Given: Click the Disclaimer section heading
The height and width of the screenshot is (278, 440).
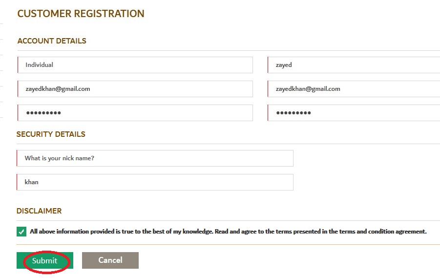Looking at the screenshot, I should pos(39,211).
